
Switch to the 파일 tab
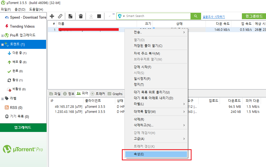pyautogui.click(x=55, y=94)
